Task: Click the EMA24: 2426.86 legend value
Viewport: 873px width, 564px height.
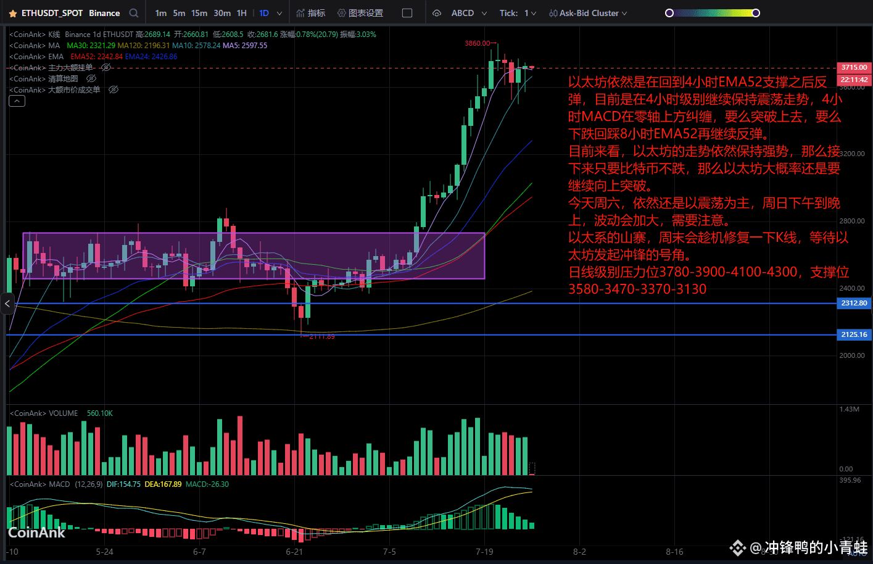Action: pos(151,57)
